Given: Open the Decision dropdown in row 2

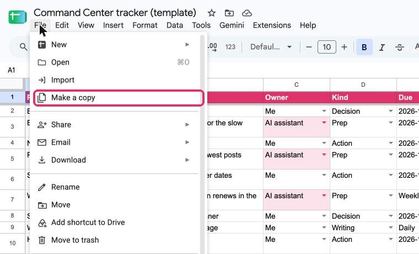Looking at the screenshot, I should 391,111.
